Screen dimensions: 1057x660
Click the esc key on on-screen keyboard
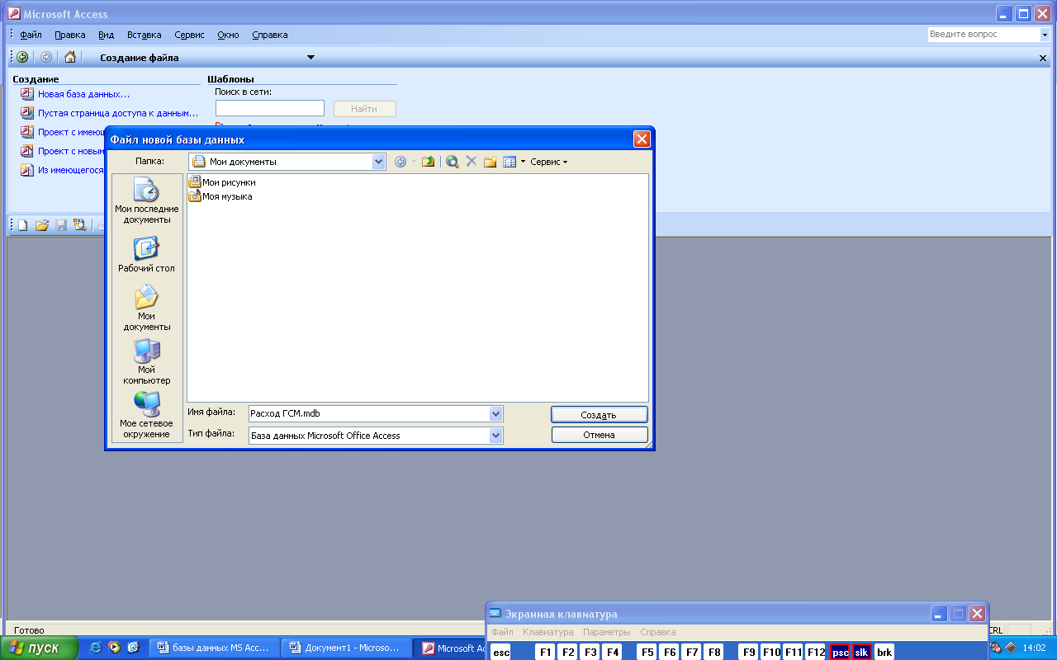tap(500, 652)
